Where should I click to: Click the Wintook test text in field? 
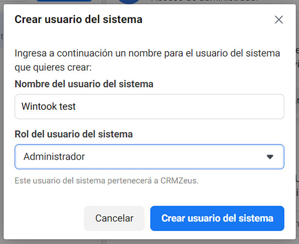click(49, 106)
